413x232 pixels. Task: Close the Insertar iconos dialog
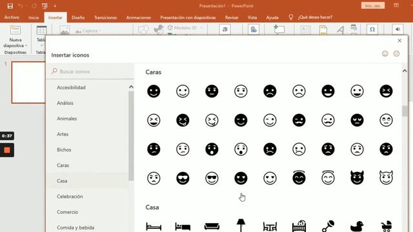point(399,41)
